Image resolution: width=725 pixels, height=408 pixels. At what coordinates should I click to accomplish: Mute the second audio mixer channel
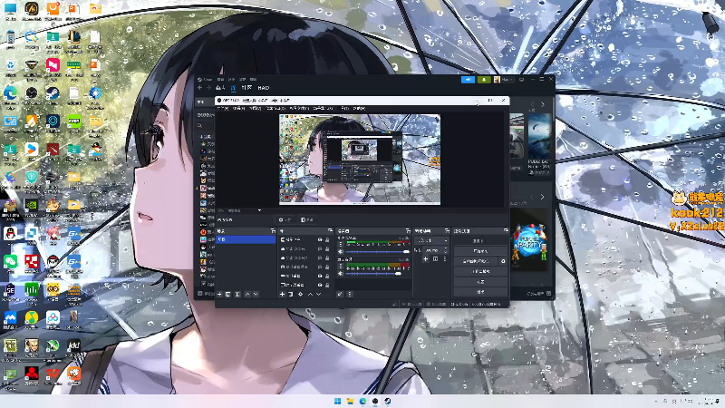pyautogui.click(x=341, y=274)
